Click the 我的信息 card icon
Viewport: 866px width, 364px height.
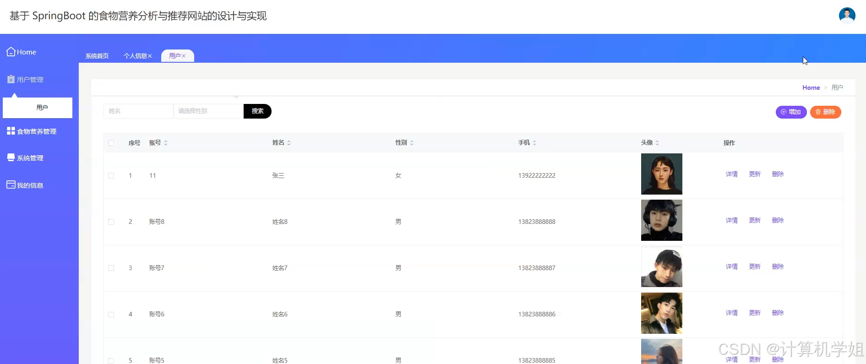pos(11,185)
